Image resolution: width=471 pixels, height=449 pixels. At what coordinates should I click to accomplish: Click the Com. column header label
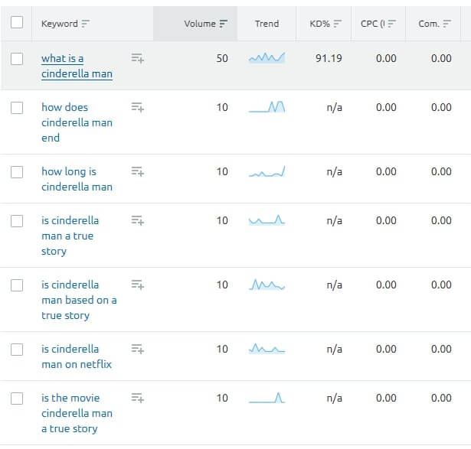coord(429,24)
